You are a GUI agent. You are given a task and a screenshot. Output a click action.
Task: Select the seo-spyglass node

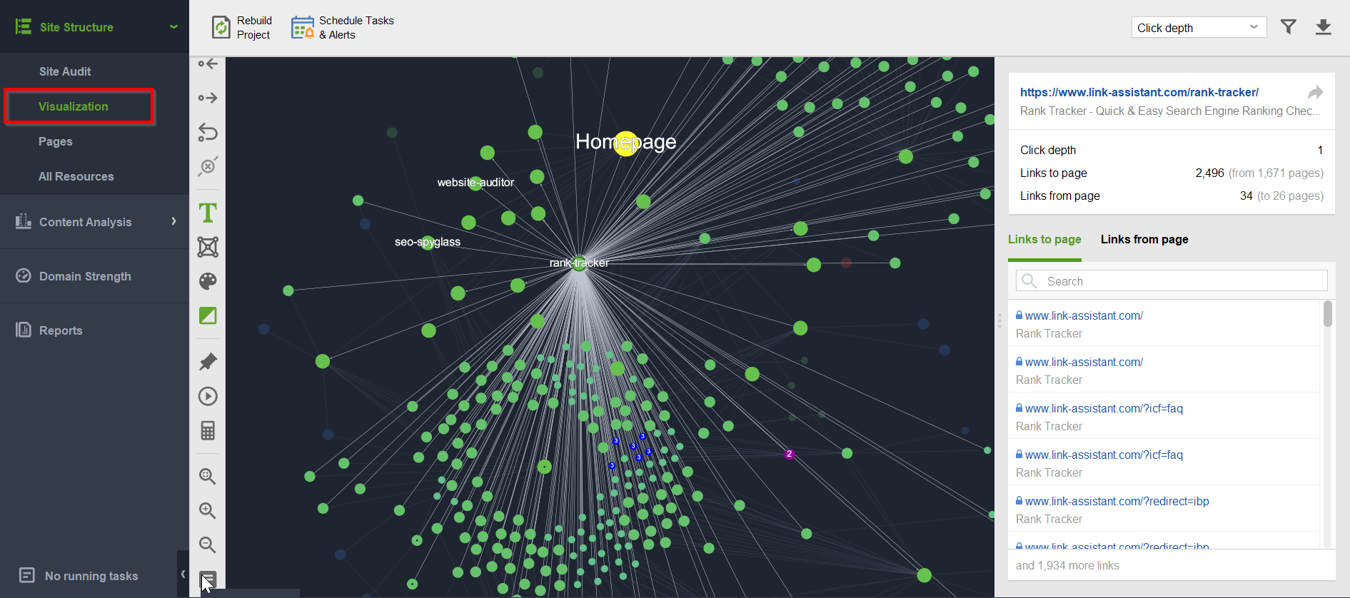(x=428, y=243)
